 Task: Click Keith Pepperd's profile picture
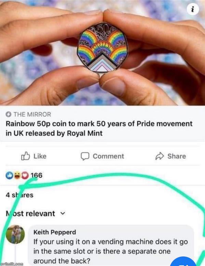pos(15,234)
